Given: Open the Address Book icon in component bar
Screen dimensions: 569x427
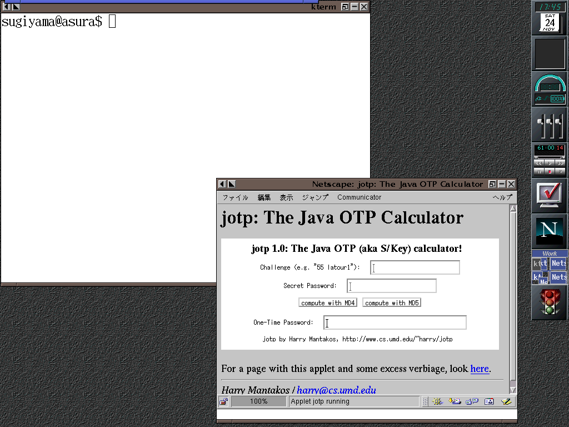Looking at the screenshot, I should pos(489,401).
